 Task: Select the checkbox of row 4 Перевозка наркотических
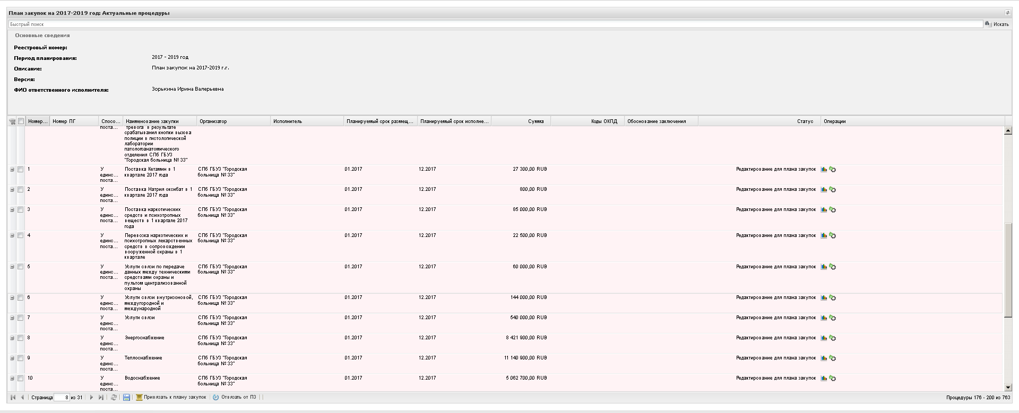pyautogui.click(x=21, y=236)
